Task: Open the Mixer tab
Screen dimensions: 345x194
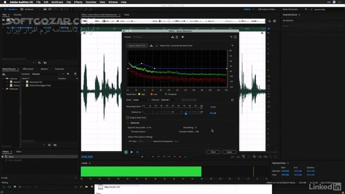Action: click(127, 15)
